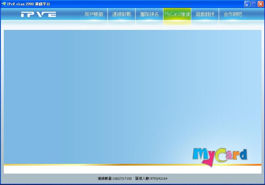
Task: Maximize the IPvE vLan window
Action: click(x=254, y=4)
